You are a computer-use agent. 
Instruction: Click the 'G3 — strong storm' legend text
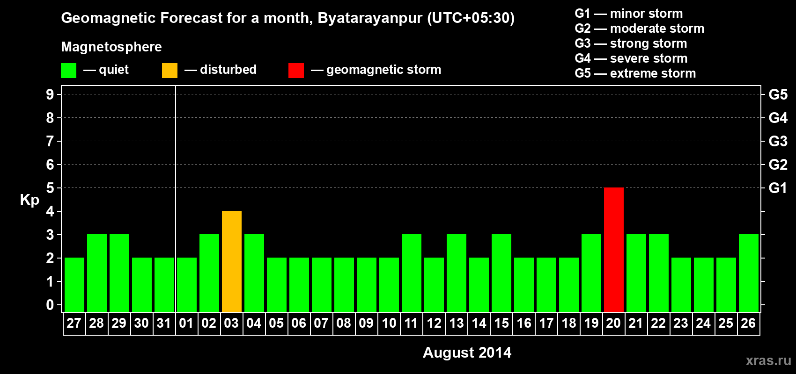tap(631, 43)
